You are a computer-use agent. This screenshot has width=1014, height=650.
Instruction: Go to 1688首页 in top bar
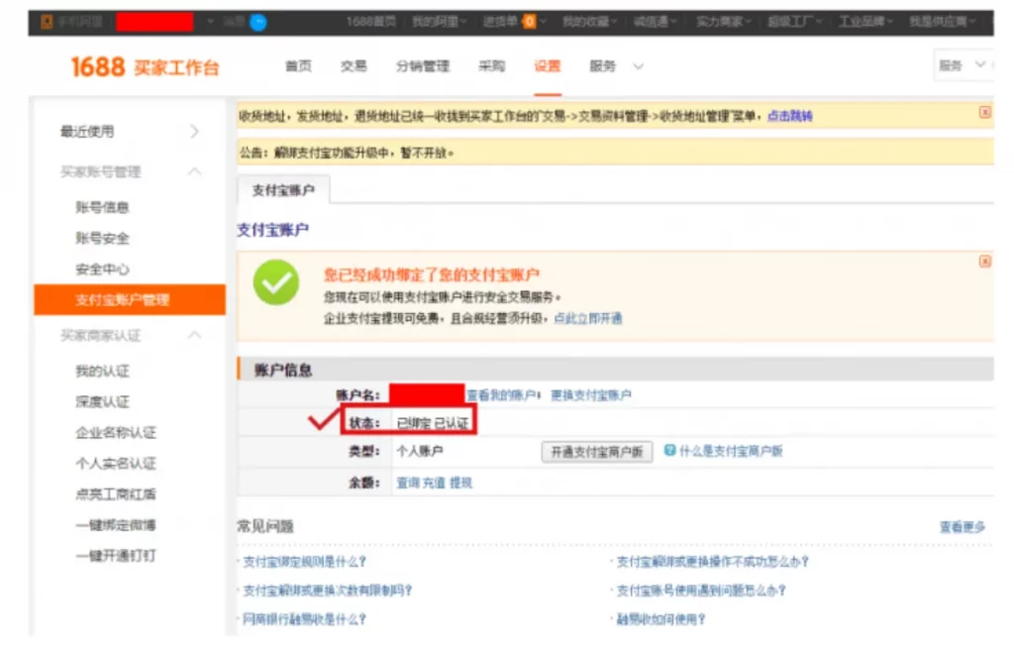pos(371,22)
